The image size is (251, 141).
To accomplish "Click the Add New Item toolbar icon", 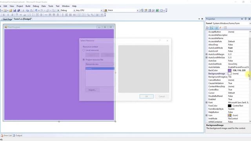I will 5,11.
